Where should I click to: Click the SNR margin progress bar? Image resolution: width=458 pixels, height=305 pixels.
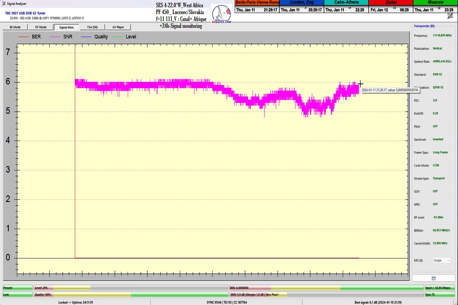click(326, 295)
